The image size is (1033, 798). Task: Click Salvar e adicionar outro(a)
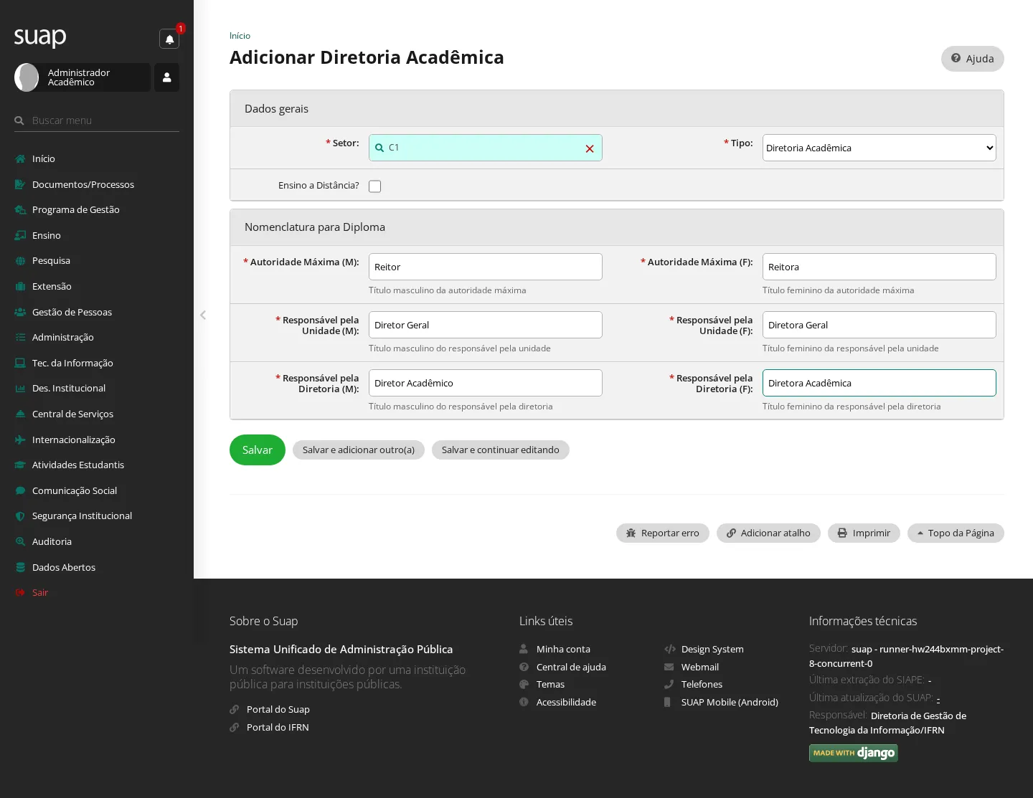click(x=359, y=450)
